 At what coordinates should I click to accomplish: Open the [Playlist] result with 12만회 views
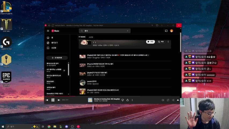coord(125,65)
